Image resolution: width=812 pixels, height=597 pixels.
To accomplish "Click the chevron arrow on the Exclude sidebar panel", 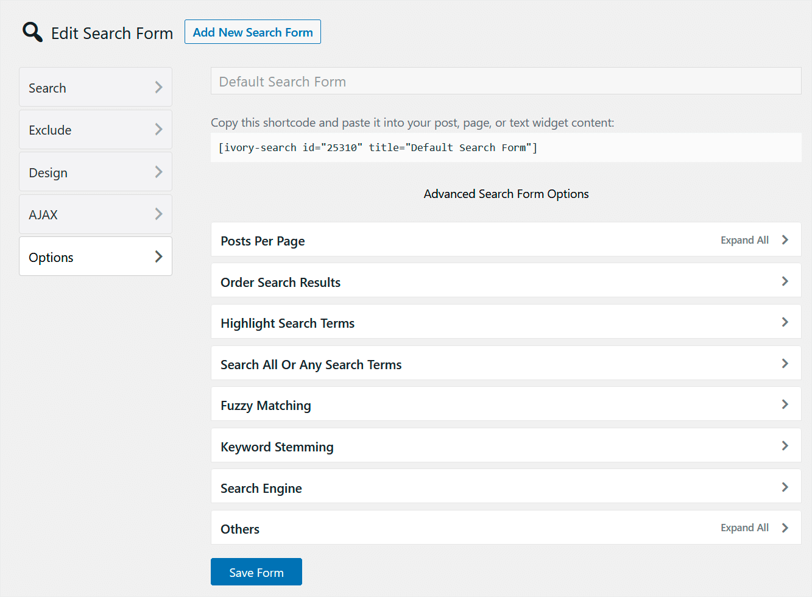I will coord(158,129).
